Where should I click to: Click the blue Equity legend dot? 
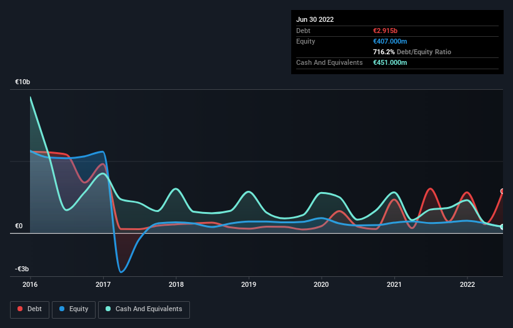(62, 309)
